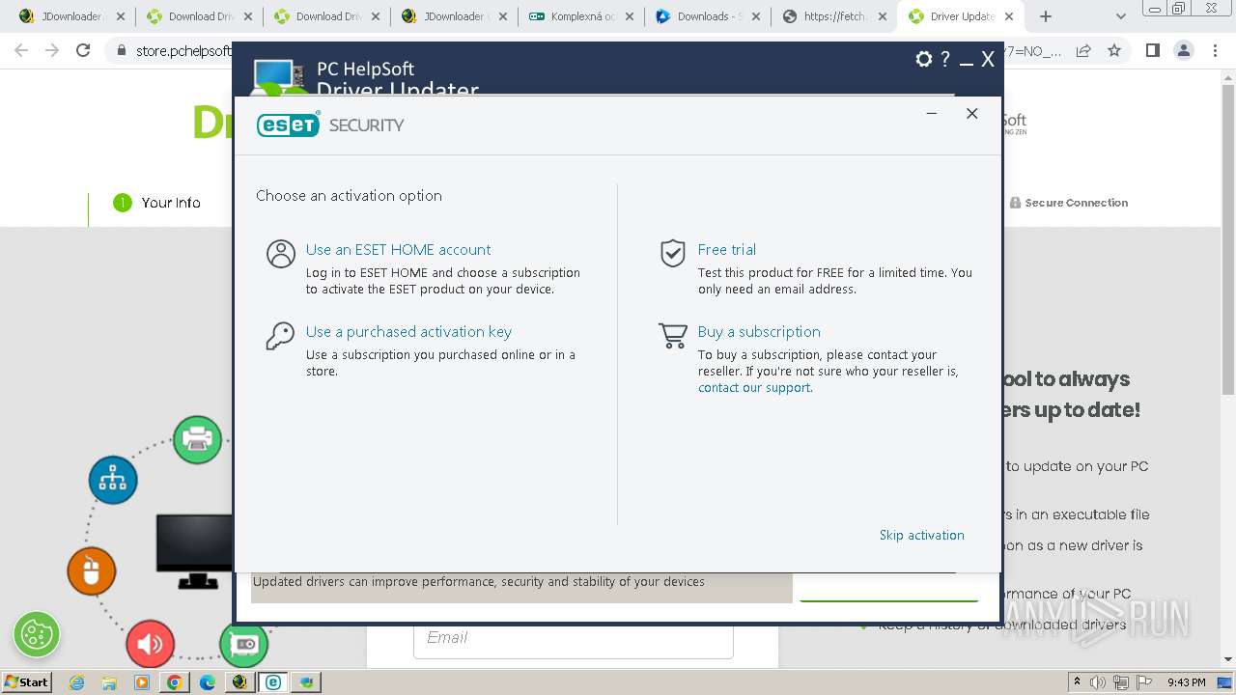Image resolution: width=1236 pixels, height=695 pixels.
Task: Open the Chrome side panel
Action: coord(1152,50)
